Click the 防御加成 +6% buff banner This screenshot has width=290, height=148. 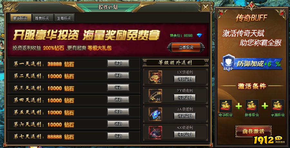click(x=252, y=64)
